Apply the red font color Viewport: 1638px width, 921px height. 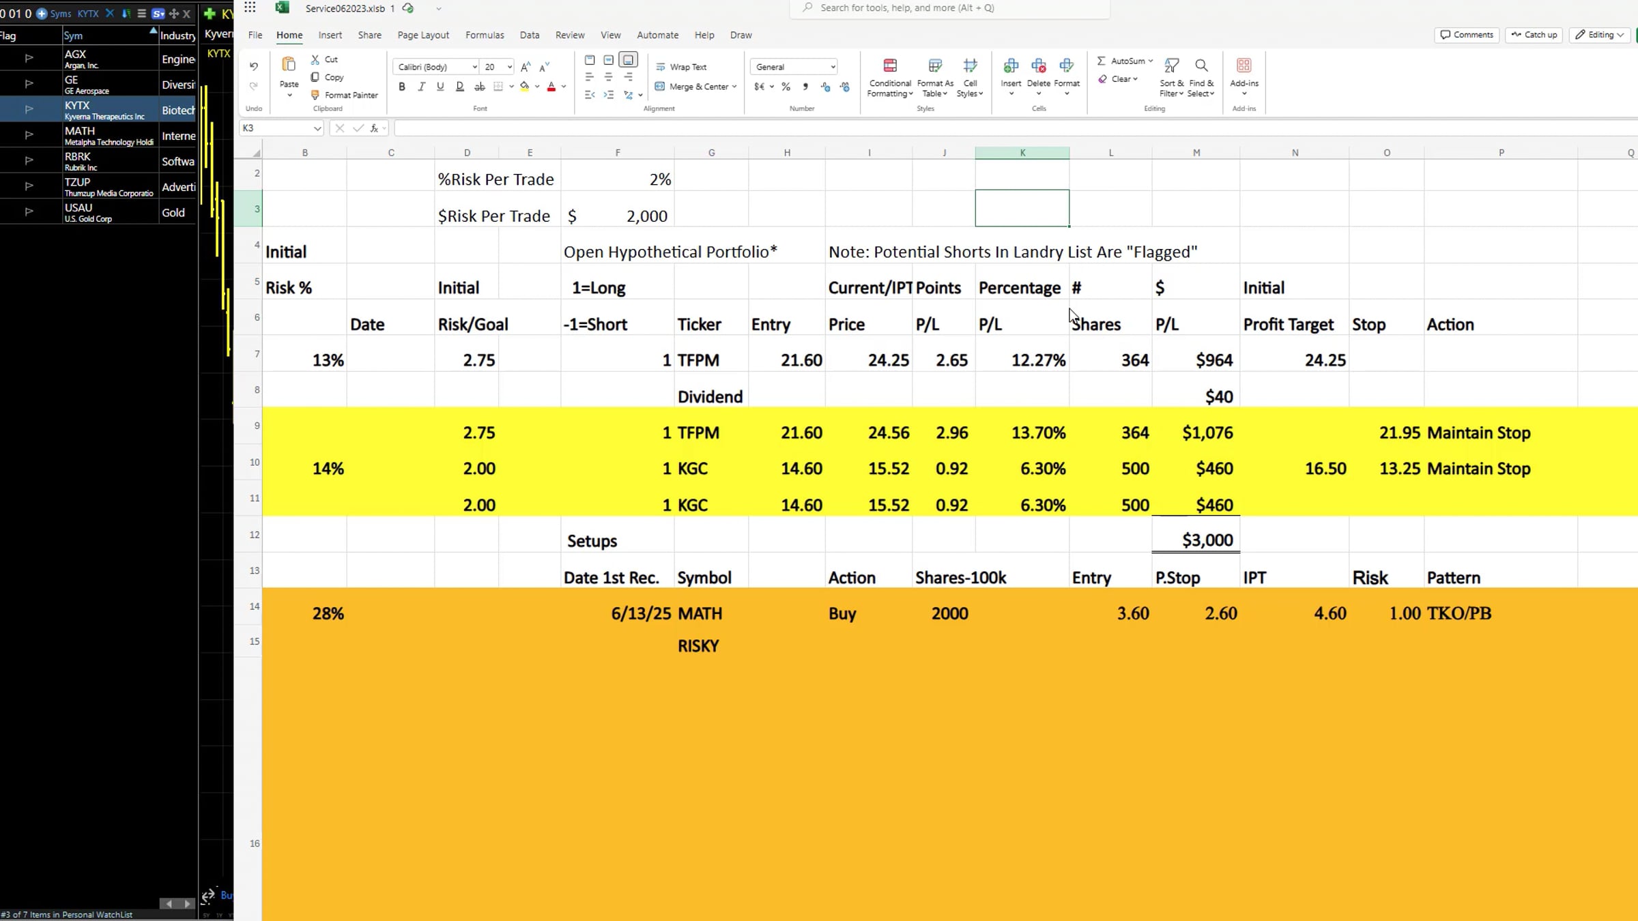click(x=551, y=87)
